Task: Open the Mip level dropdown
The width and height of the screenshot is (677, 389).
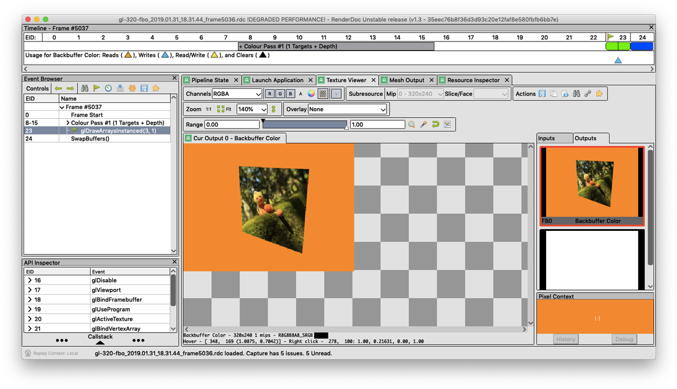Action: click(x=420, y=94)
